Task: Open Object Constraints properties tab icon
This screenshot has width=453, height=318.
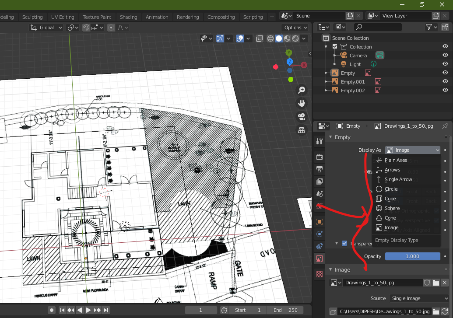Action: tap(319, 246)
